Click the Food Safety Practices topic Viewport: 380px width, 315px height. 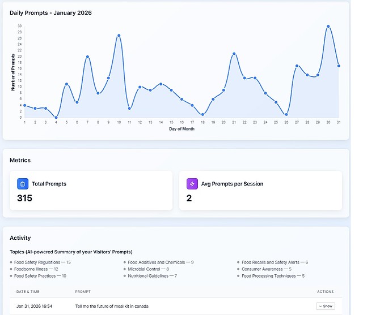click(40, 276)
